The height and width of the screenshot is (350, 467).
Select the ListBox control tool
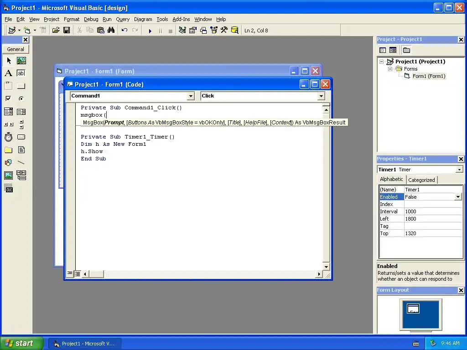(x=21, y=112)
